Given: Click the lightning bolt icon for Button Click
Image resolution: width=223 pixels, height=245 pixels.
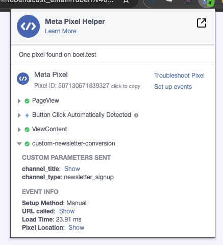Looking at the screenshot, I should (27, 115).
